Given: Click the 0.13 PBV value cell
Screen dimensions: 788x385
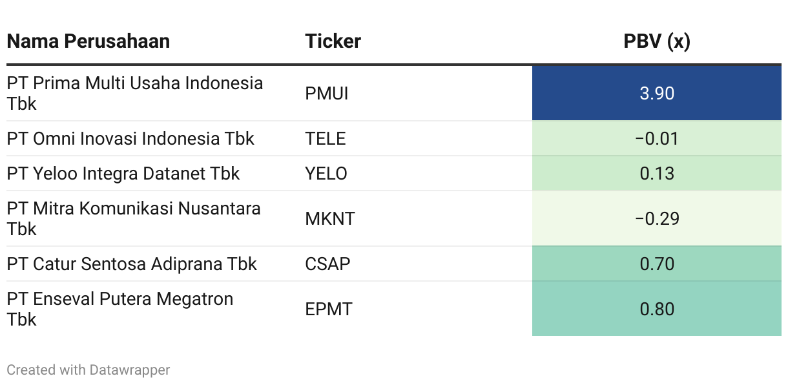Looking at the screenshot, I should click(656, 173).
